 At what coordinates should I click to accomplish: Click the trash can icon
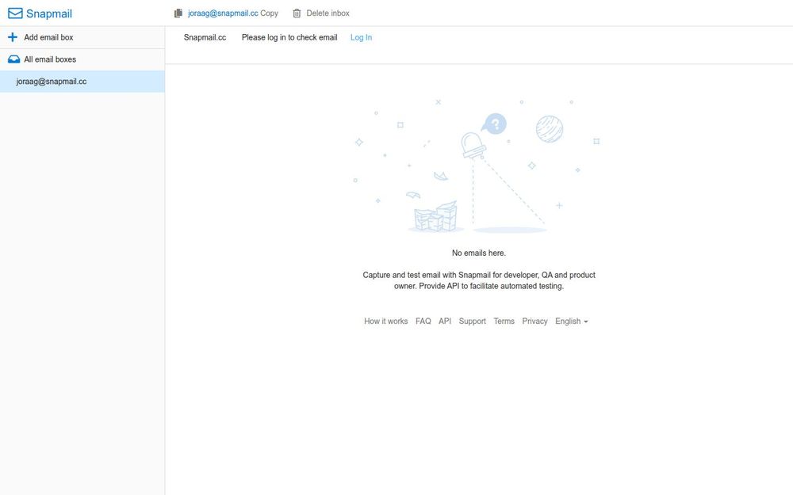[297, 13]
